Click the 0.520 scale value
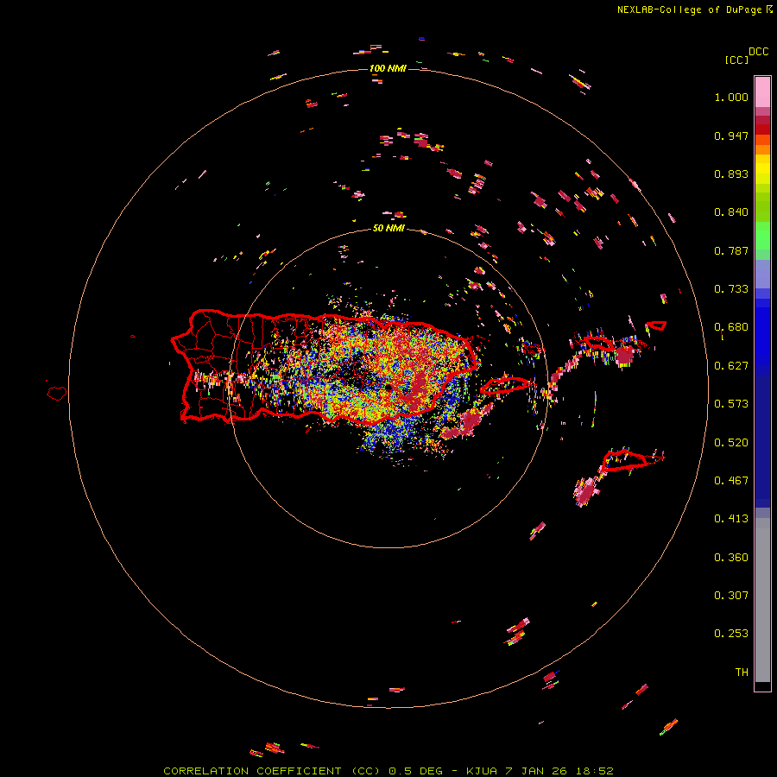The height and width of the screenshot is (777, 777). 731,443
